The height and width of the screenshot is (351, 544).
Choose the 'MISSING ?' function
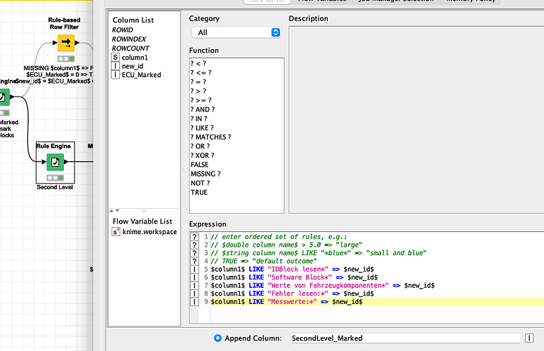click(206, 174)
